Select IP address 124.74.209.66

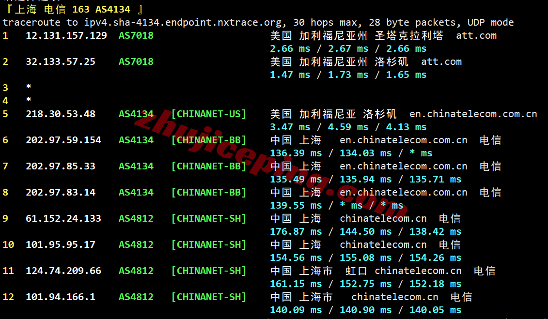63,271
